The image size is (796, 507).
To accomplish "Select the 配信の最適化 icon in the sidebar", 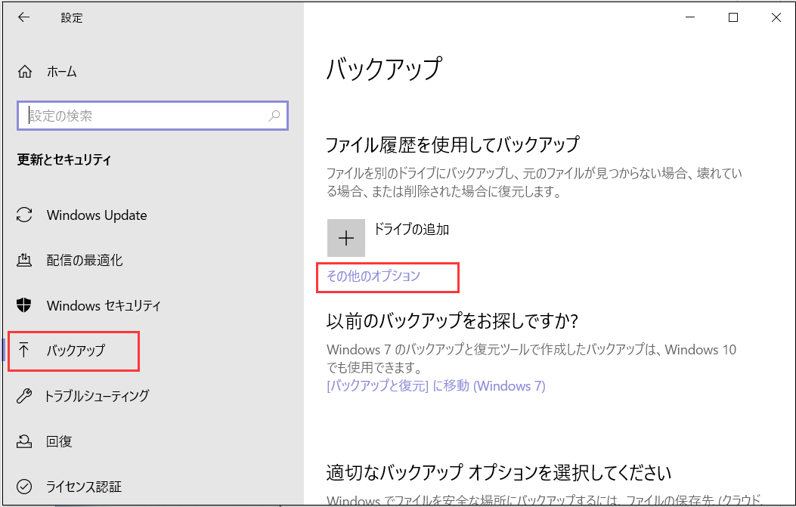I will pos(25,261).
